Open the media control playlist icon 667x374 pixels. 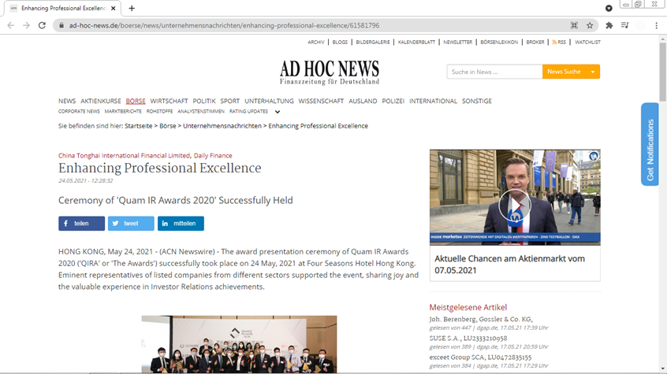(x=624, y=25)
